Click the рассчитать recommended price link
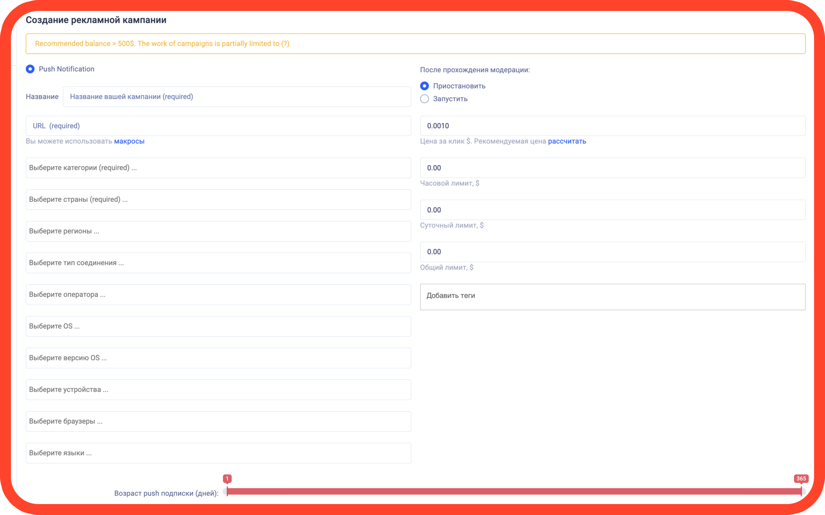The image size is (825, 515). (567, 141)
